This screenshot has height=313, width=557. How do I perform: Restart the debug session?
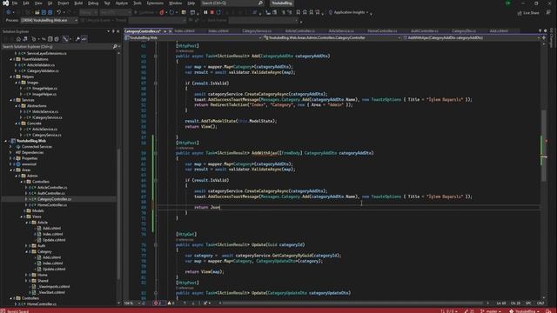coord(218,12)
